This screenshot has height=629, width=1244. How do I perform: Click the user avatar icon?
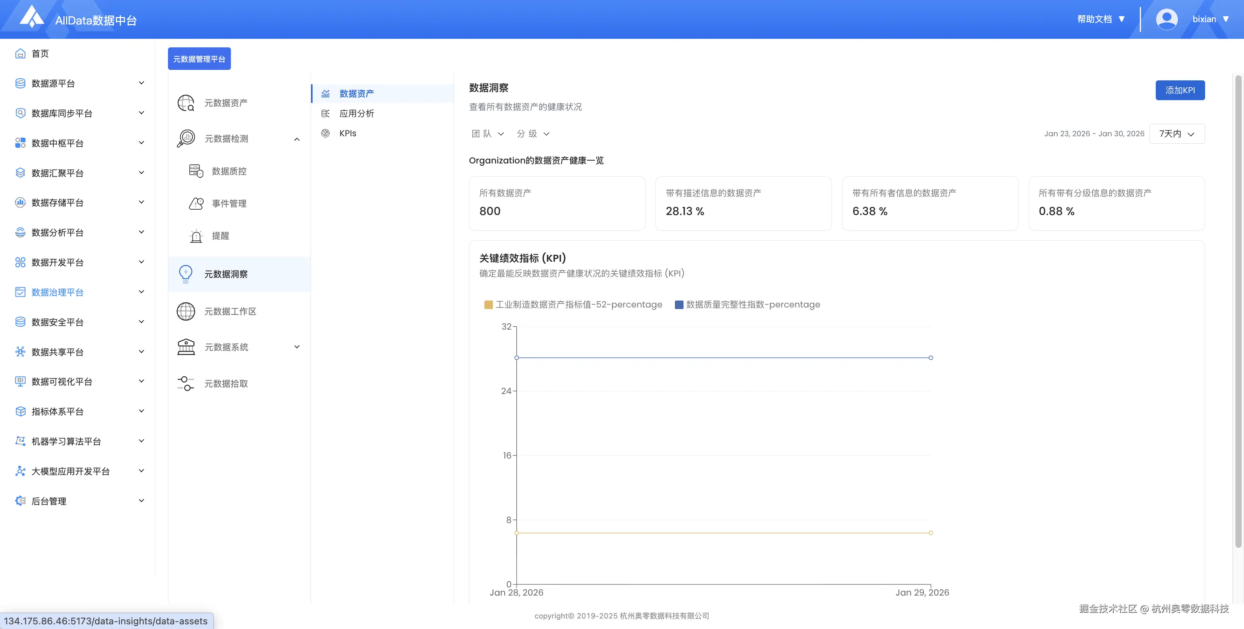1166,19
